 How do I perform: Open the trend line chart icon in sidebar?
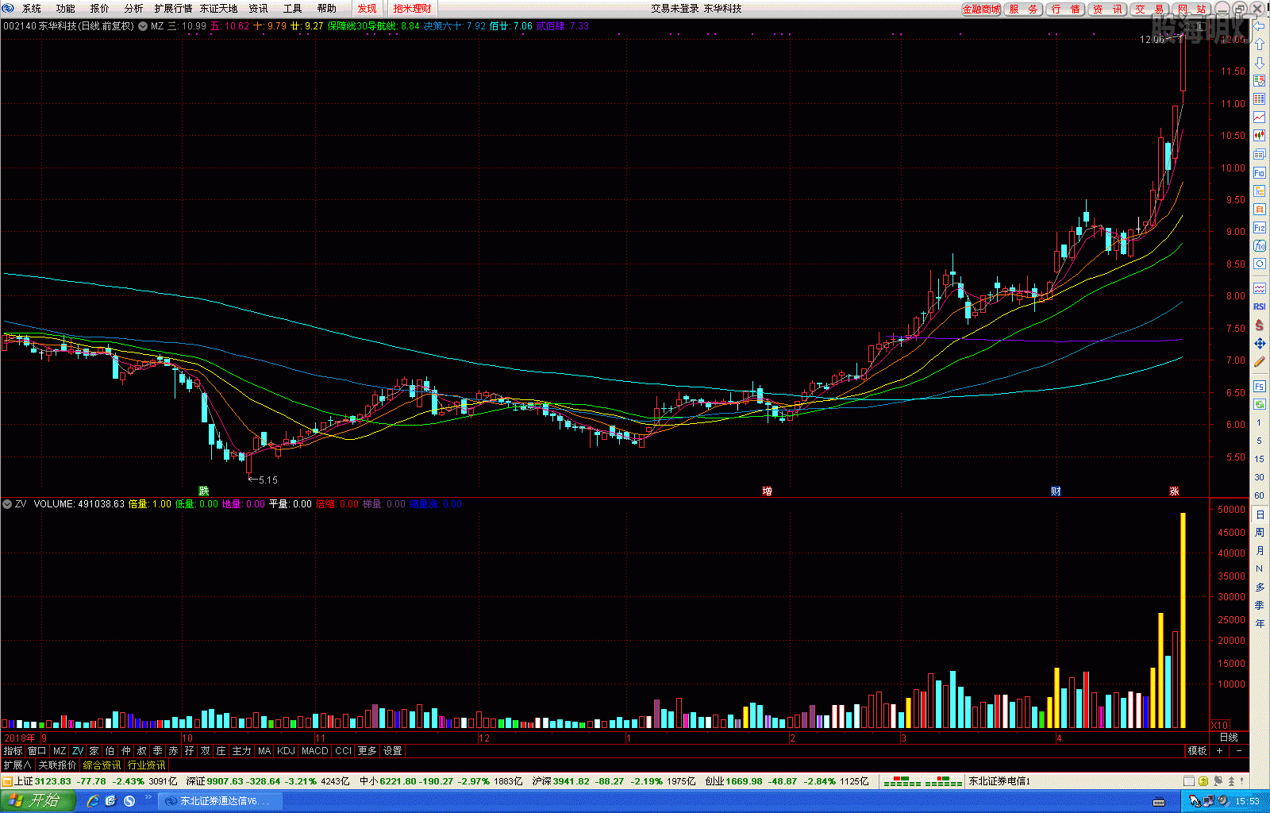(x=1259, y=118)
